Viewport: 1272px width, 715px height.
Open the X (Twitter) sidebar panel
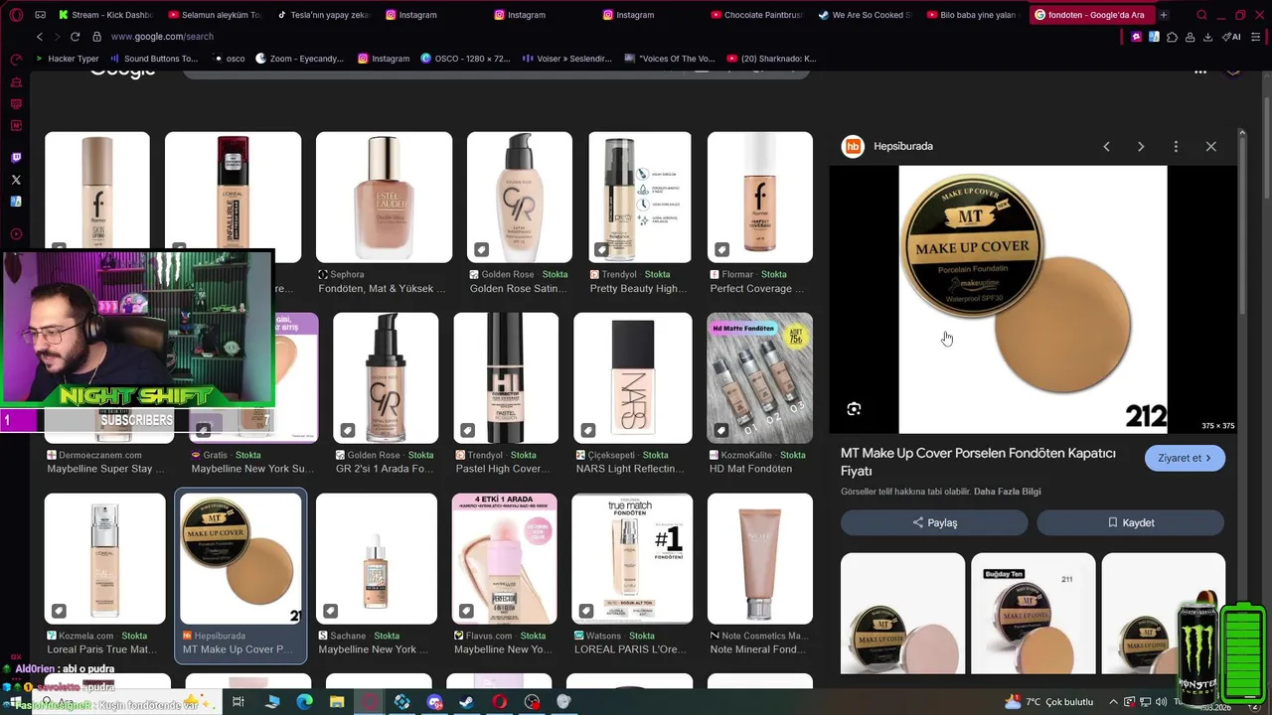click(x=16, y=180)
